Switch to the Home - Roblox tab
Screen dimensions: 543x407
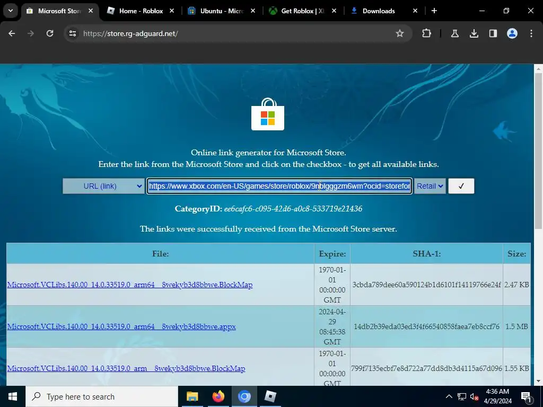[x=142, y=11]
